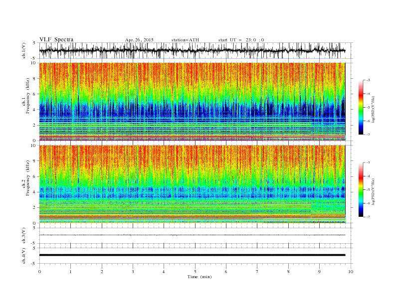Click the 'VLF Spectra' title text

point(56,39)
